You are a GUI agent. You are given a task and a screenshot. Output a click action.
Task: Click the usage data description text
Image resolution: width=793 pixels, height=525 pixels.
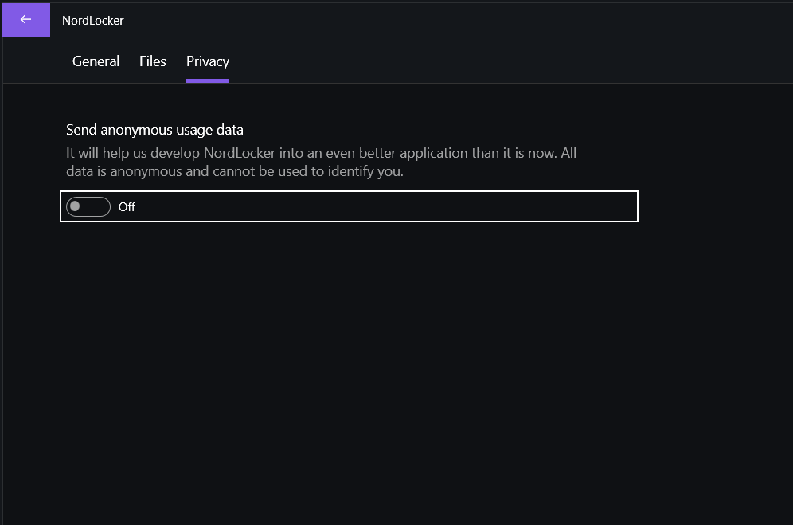click(x=321, y=162)
